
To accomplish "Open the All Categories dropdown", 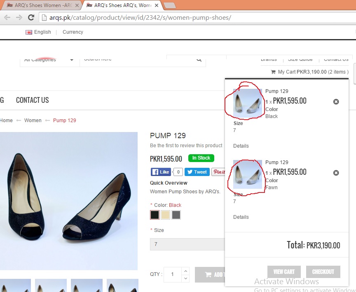I will (49, 60).
